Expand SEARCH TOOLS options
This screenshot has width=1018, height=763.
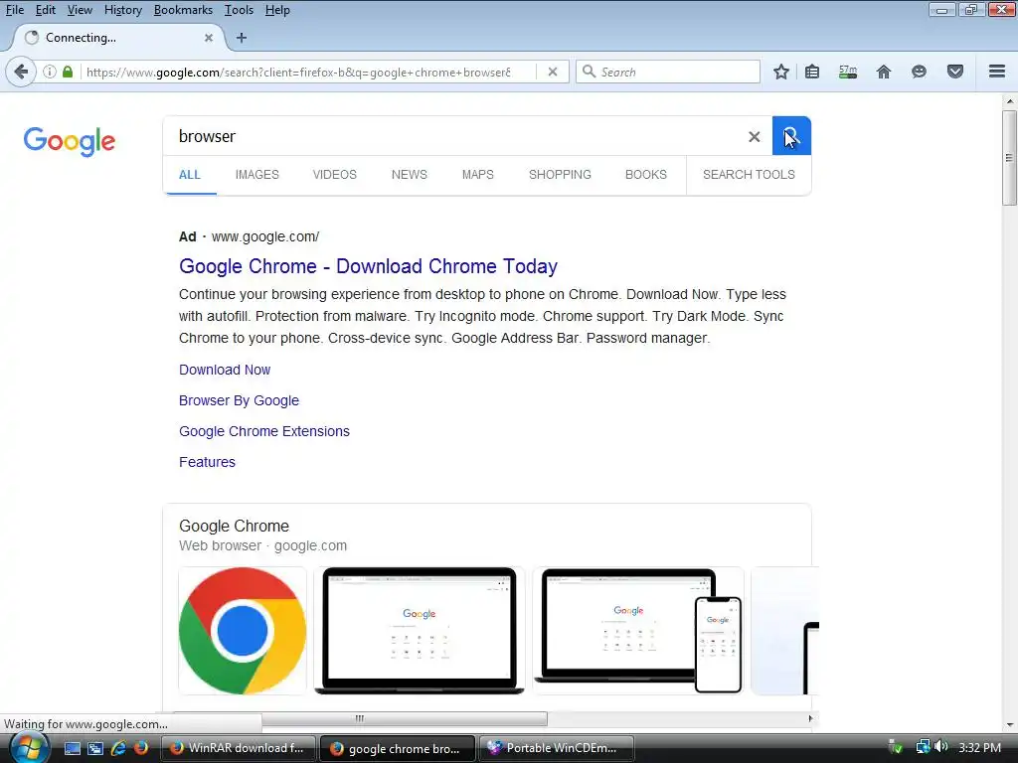(x=749, y=175)
